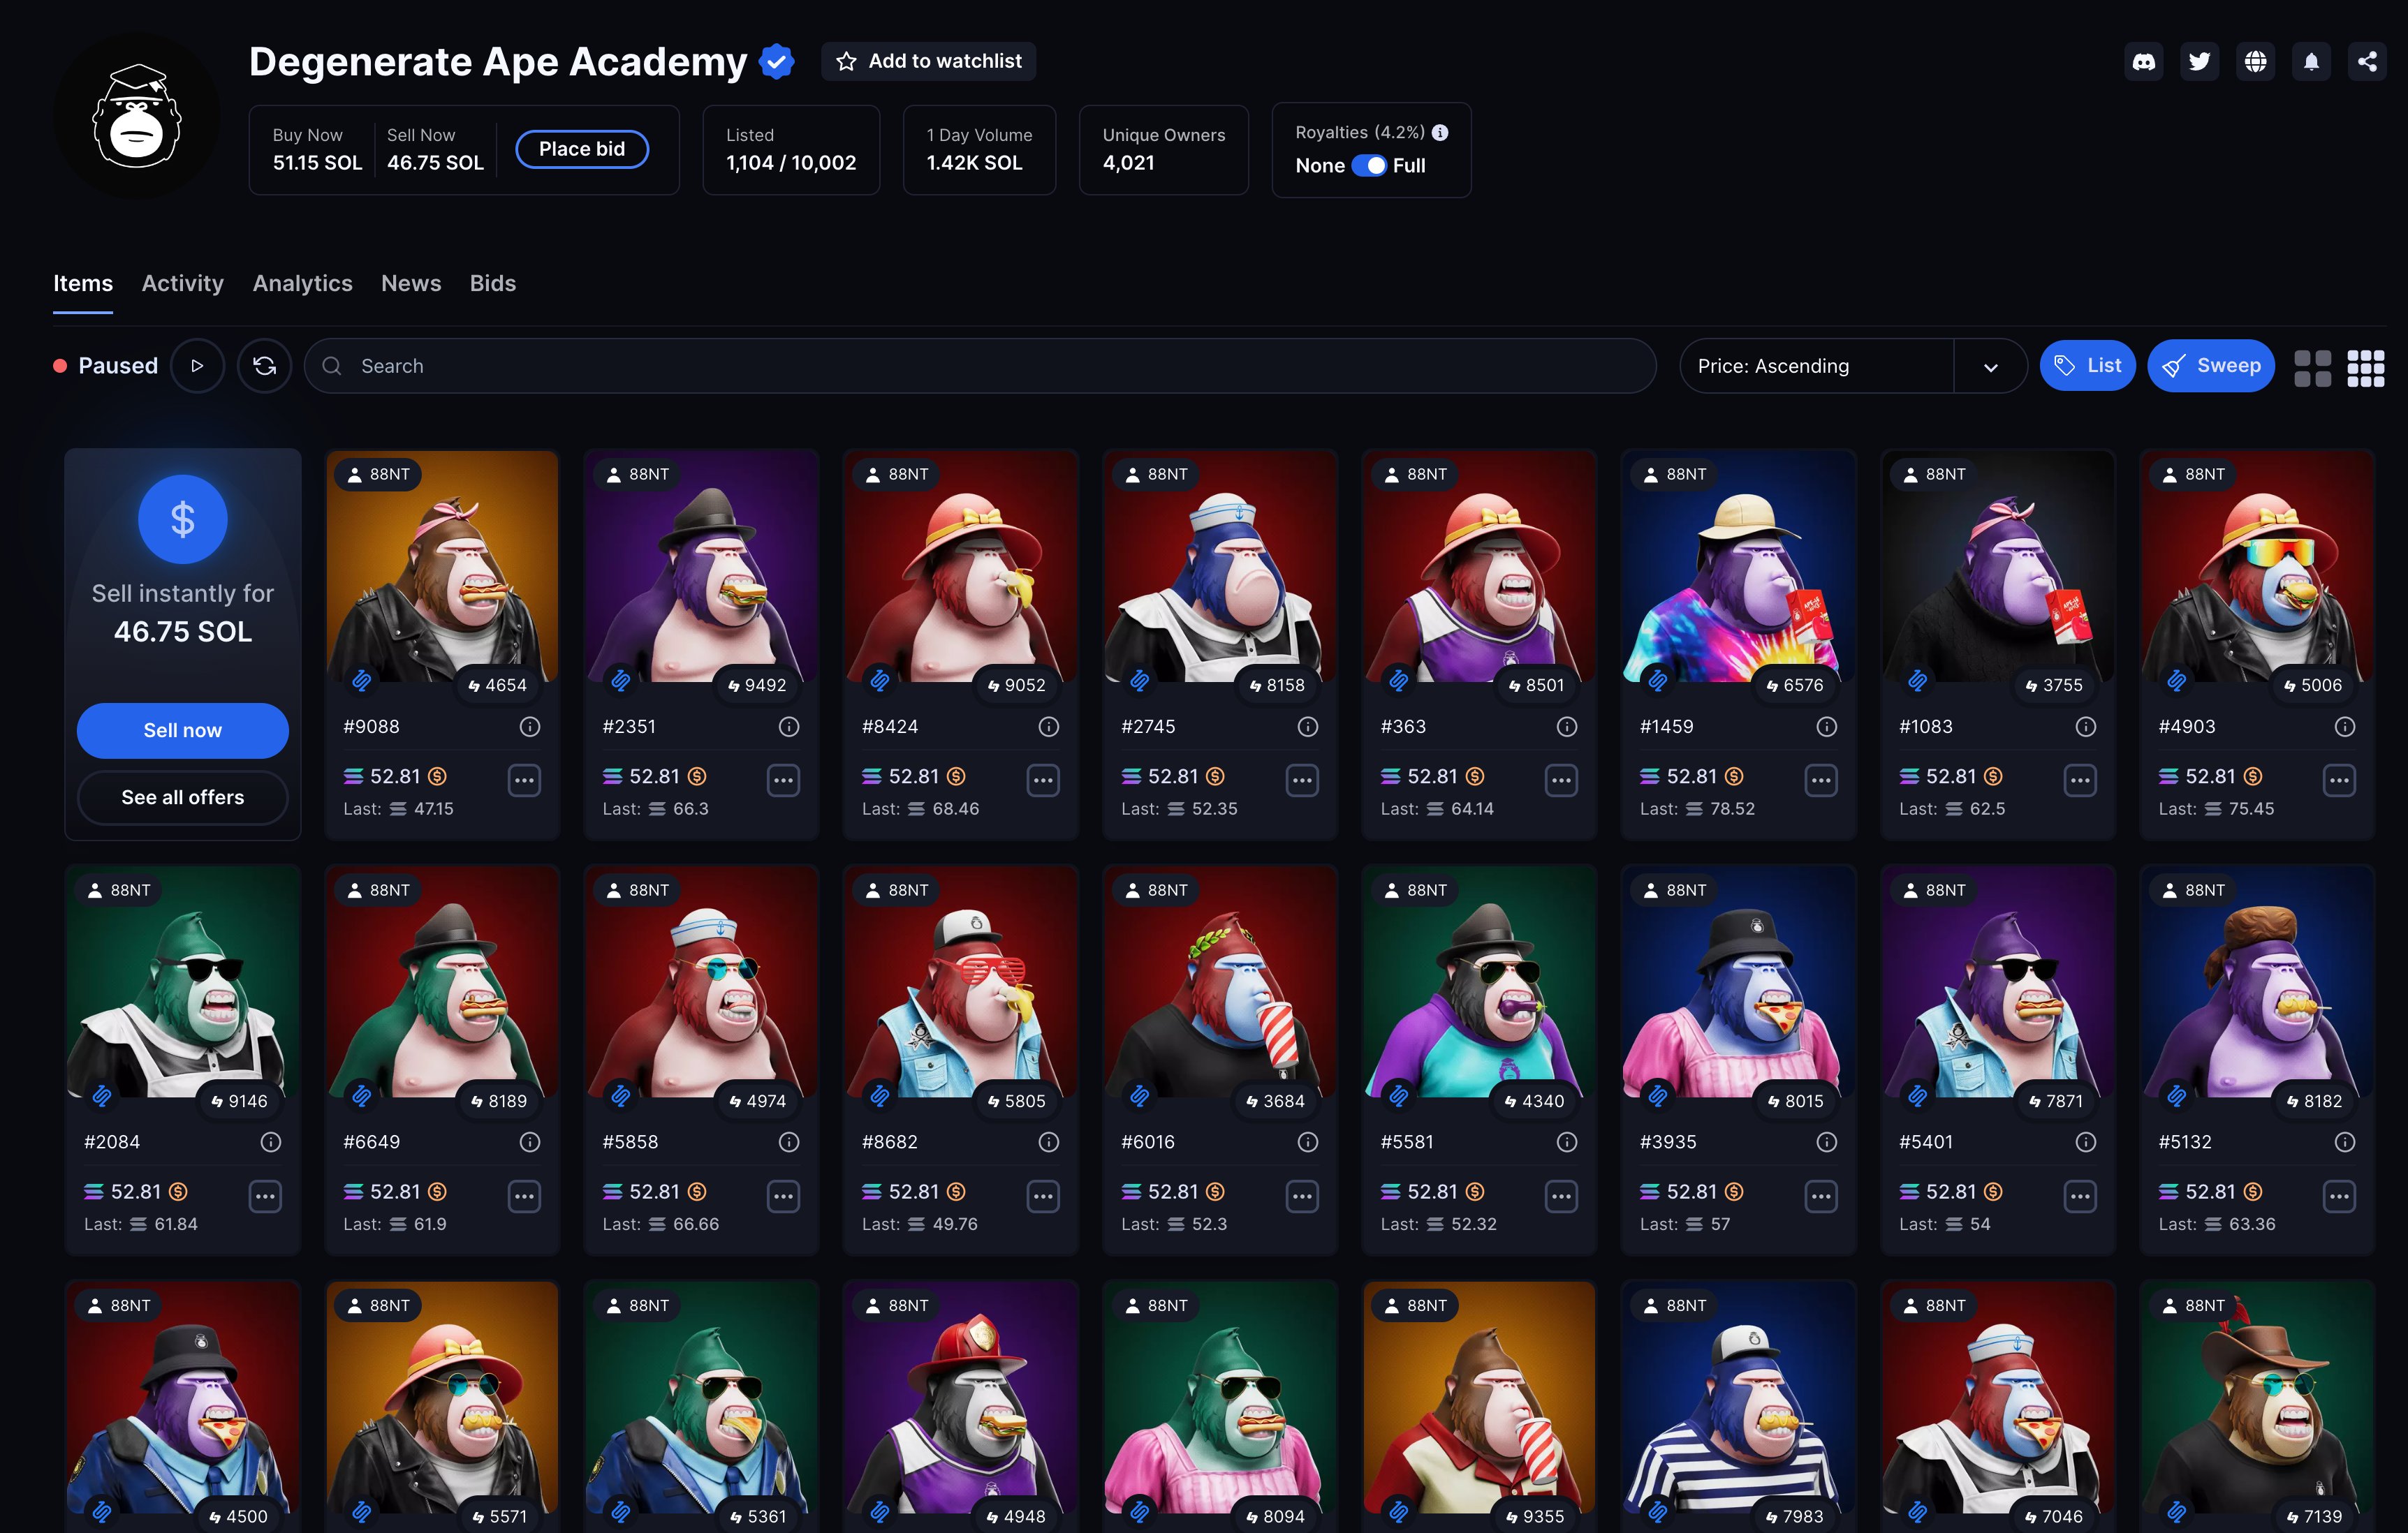
Task: Click the website globe icon
Action: pyautogui.click(x=2255, y=62)
